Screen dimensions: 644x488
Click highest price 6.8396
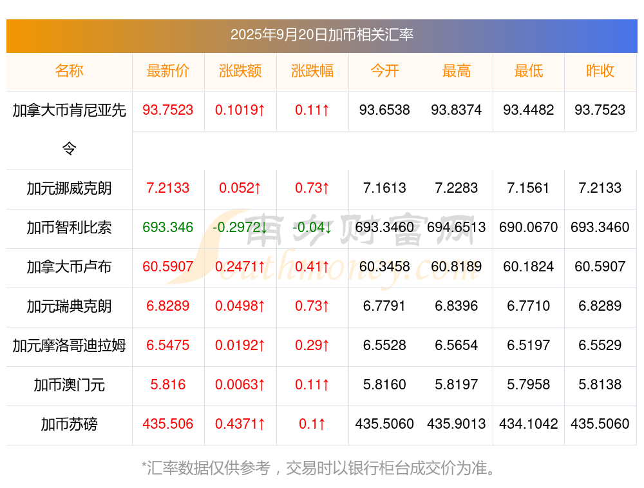pos(457,306)
